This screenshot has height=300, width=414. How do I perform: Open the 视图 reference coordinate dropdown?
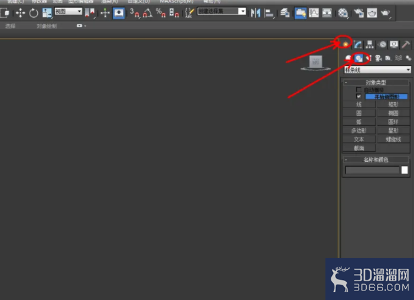coord(69,11)
